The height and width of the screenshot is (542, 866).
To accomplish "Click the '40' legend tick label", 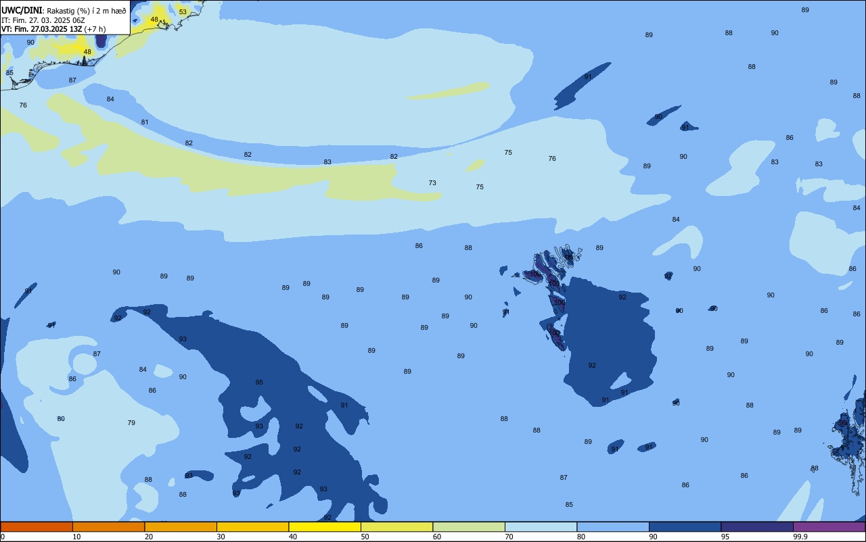I will pos(293,537).
